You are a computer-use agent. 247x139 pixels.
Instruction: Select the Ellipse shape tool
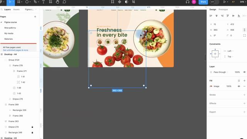27,2
